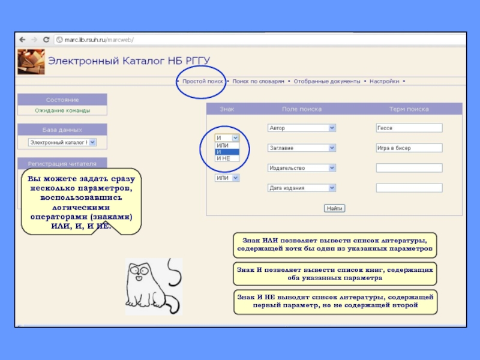Open the Простой поиск menu item
The width and height of the screenshot is (480, 360).
point(203,82)
